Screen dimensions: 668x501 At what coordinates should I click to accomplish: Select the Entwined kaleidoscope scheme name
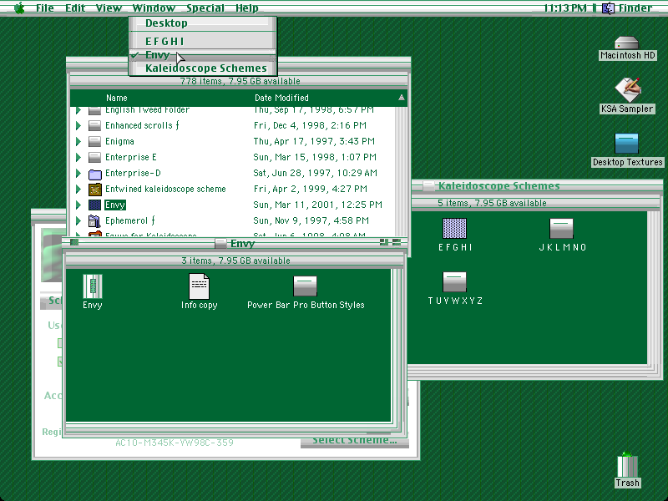(165, 190)
